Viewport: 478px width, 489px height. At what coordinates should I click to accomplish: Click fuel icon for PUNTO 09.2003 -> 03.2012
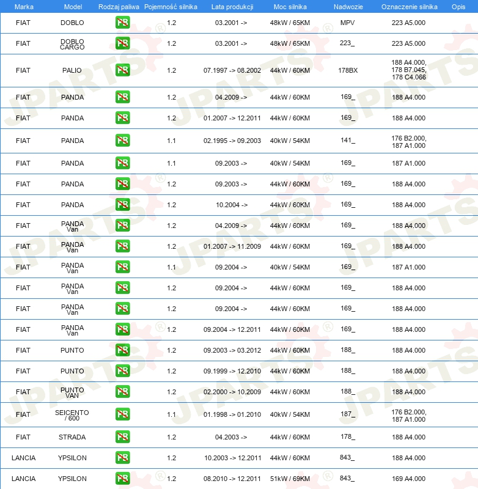click(122, 350)
